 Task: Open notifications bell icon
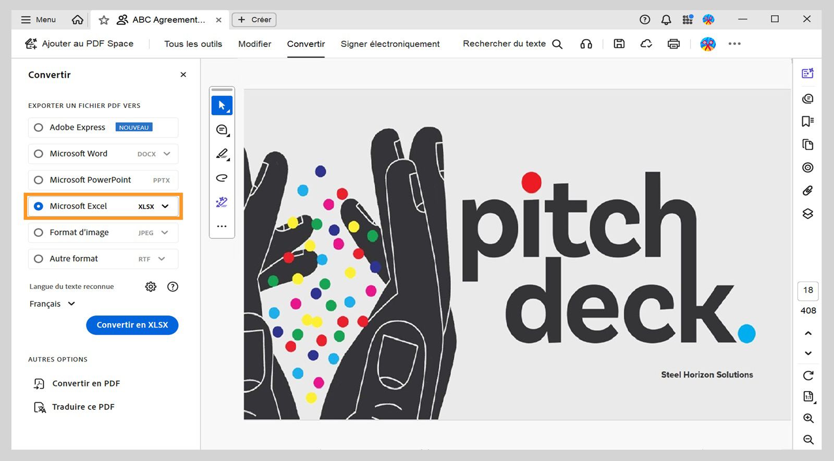tap(666, 20)
